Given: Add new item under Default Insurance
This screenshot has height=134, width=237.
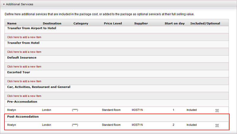Looking at the screenshot, I should [24, 67].
